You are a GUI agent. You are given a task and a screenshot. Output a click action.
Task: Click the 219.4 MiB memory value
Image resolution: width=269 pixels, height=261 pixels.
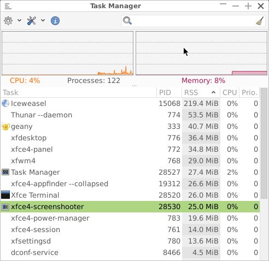tap(201, 103)
